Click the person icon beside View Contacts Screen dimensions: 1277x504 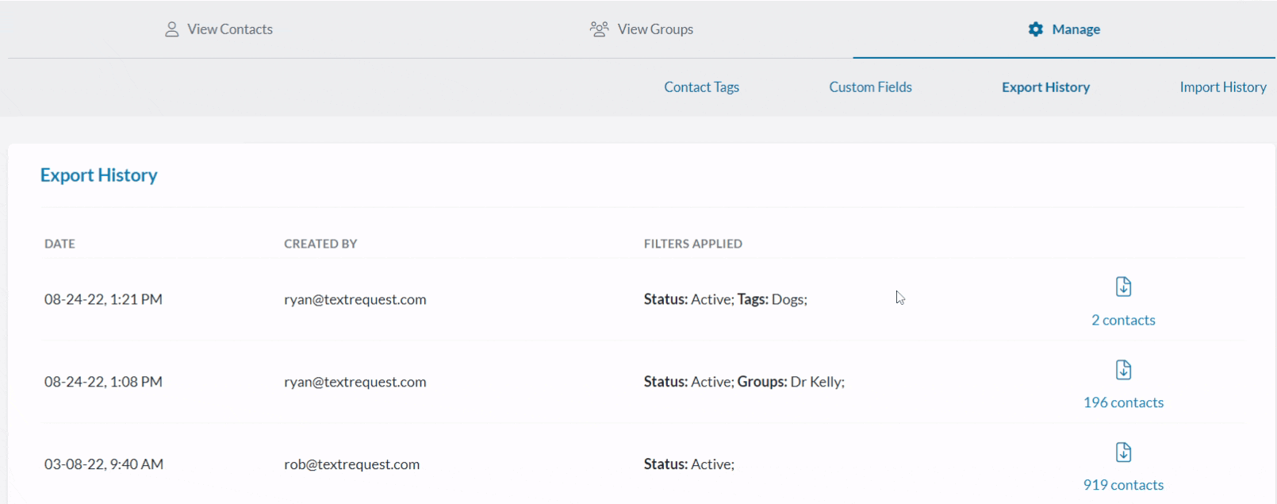(x=171, y=29)
